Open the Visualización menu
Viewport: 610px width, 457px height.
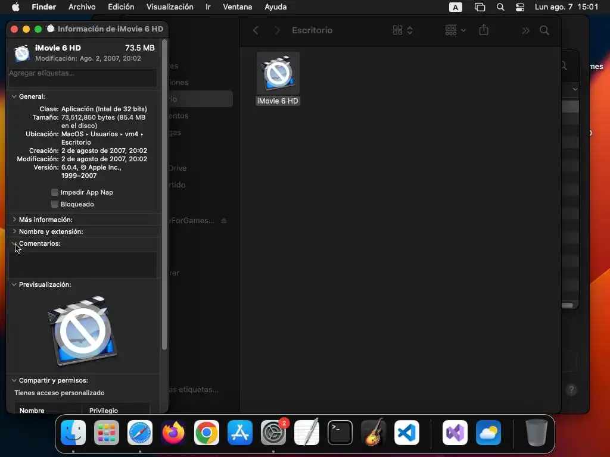click(x=170, y=7)
